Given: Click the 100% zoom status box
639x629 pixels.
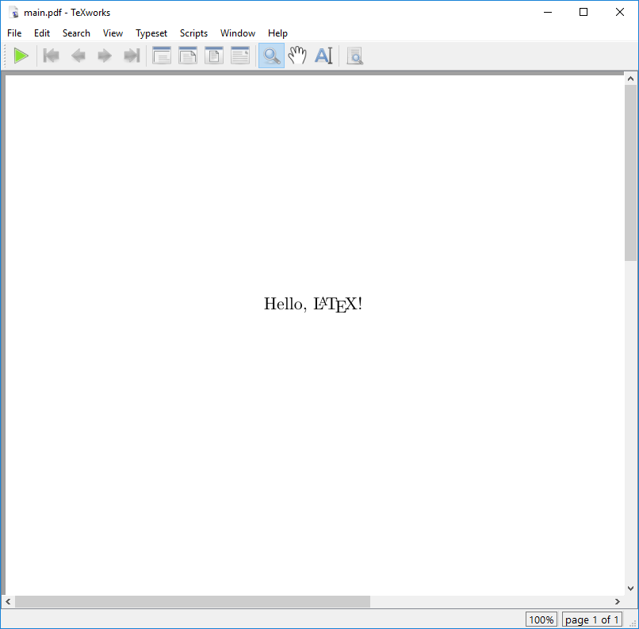Looking at the screenshot, I should pos(541,619).
